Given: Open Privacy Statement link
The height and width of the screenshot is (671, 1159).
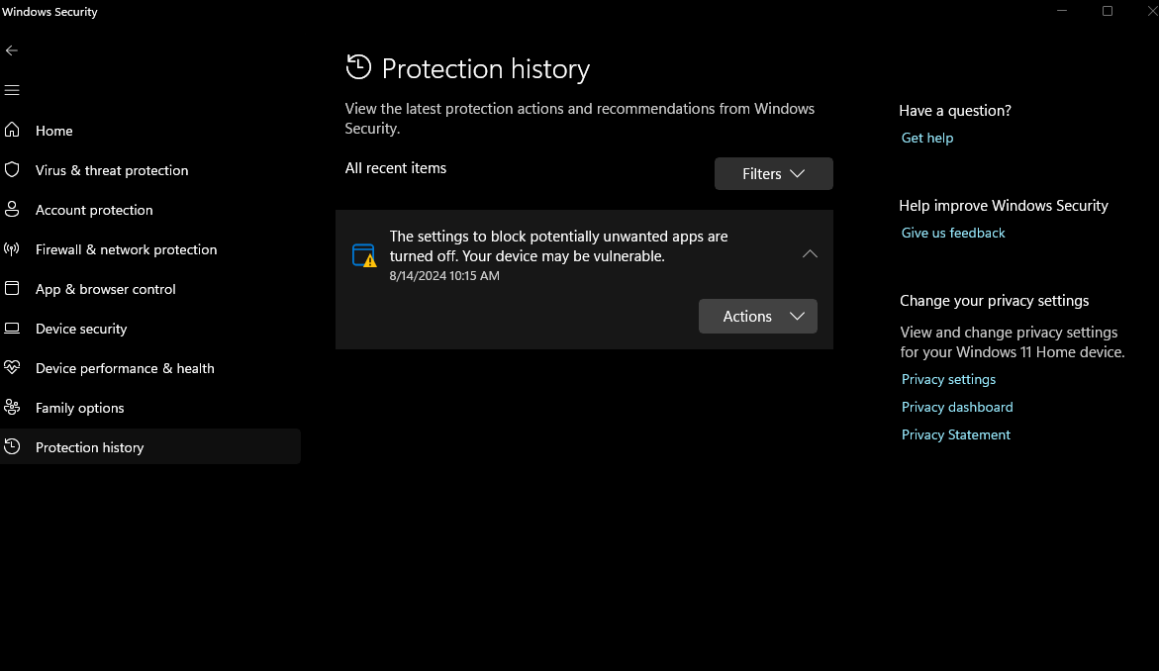Looking at the screenshot, I should pyautogui.click(x=956, y=434).
